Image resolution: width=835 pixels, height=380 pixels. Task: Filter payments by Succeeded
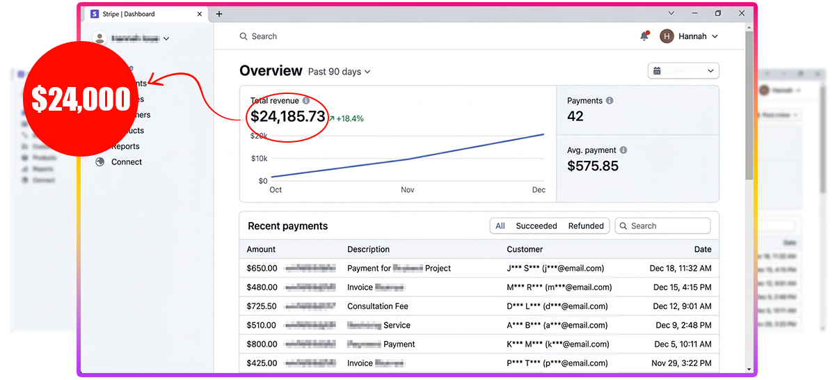click(x=536, y=226)
